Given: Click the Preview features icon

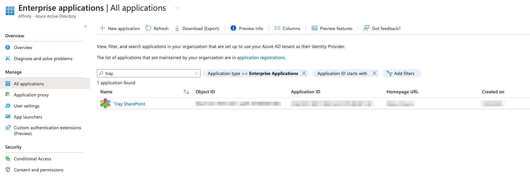Looking at the screenshot, I should (x=315, y=28).
